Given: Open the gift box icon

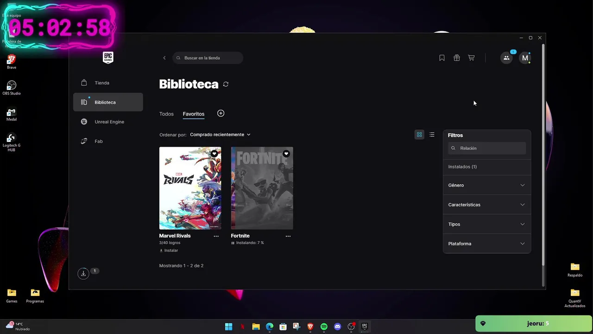Looking at the screenshot, I should click(x=457, y=58).
